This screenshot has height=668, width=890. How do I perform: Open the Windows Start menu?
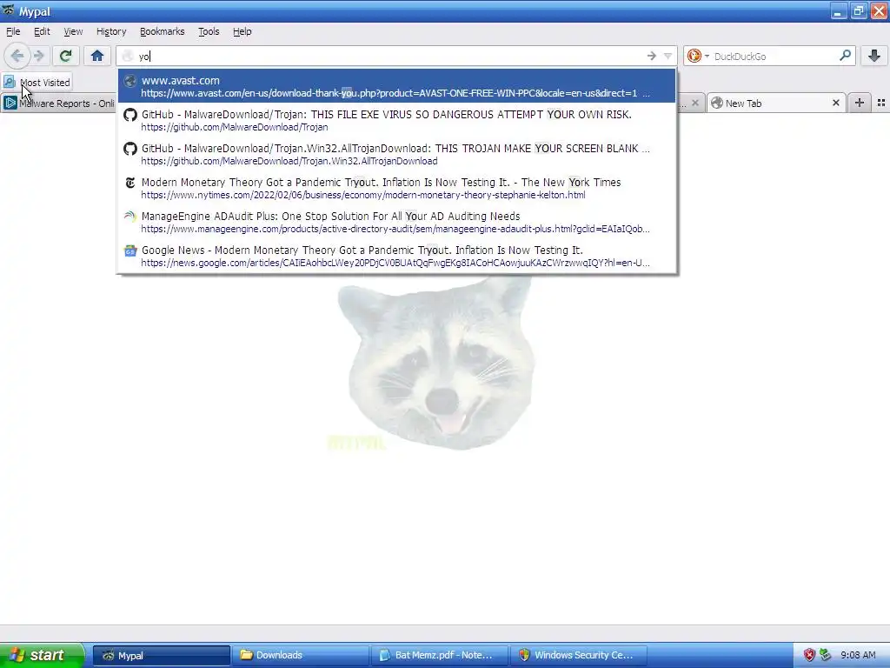coord(42,655)
